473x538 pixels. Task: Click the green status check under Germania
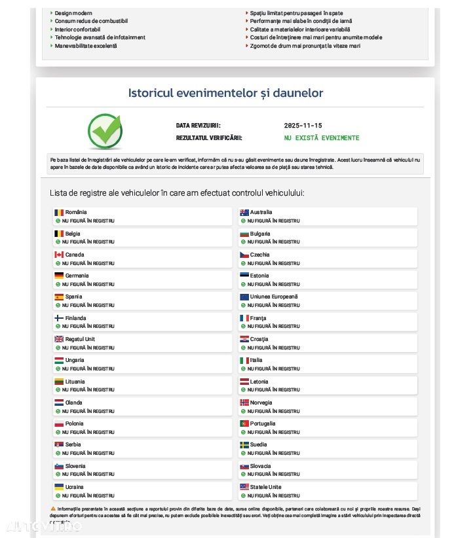(58, 284)
